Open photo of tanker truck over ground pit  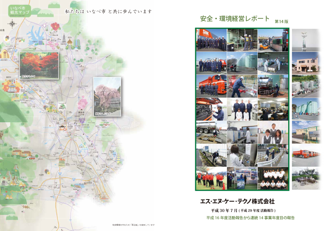pos(211,132)
